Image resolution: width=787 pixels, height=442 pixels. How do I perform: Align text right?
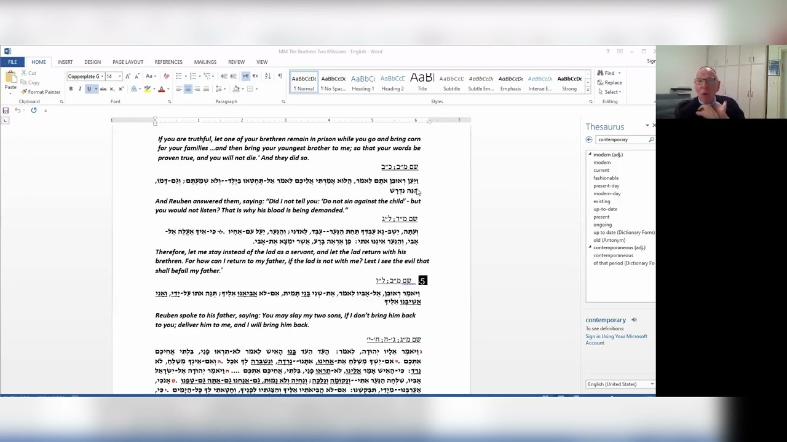(197, 89)
